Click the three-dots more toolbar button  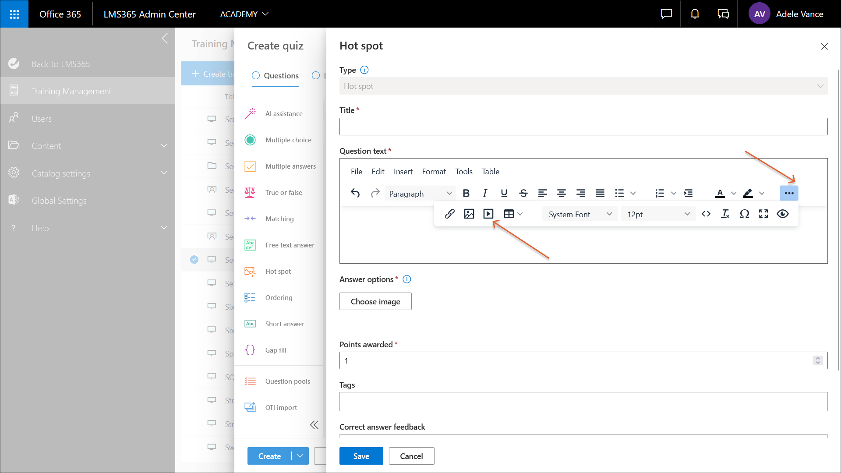[789, 193]
